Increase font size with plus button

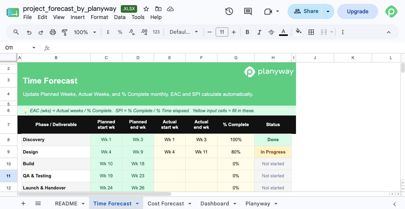234,32
